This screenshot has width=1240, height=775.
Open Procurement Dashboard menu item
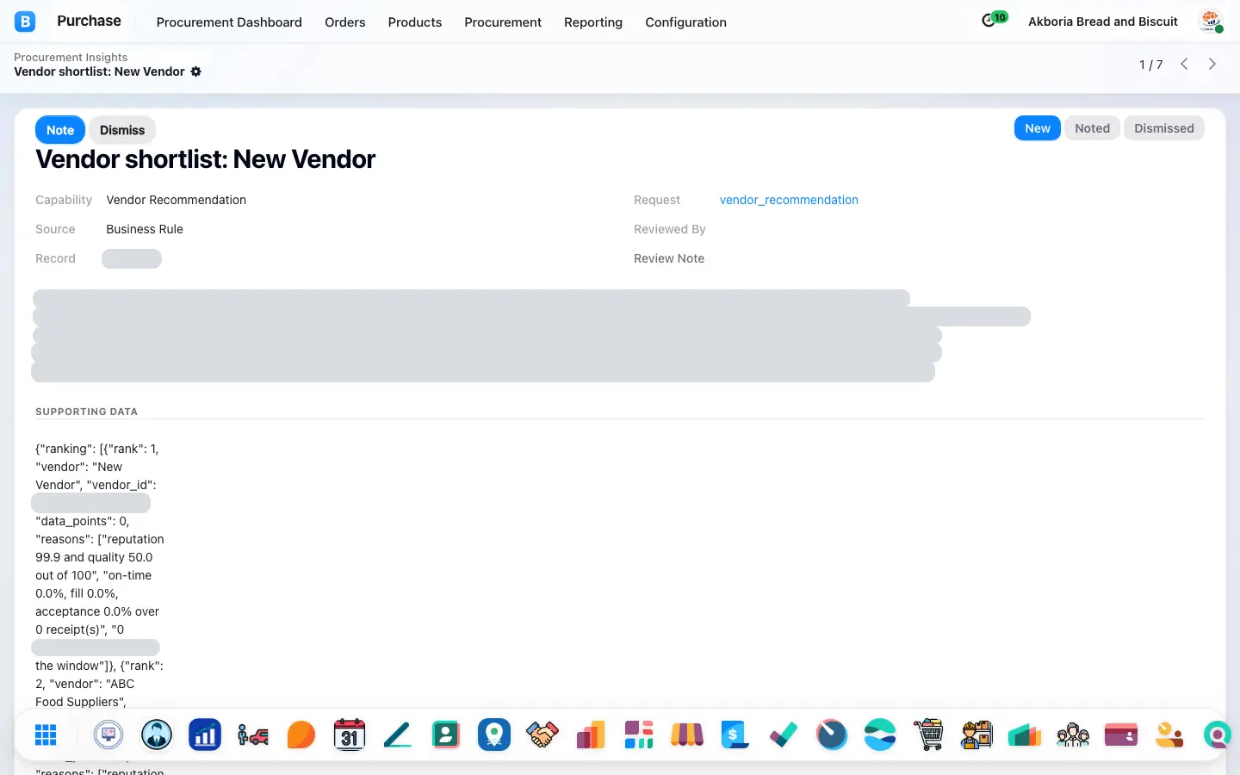pos(229,22)
